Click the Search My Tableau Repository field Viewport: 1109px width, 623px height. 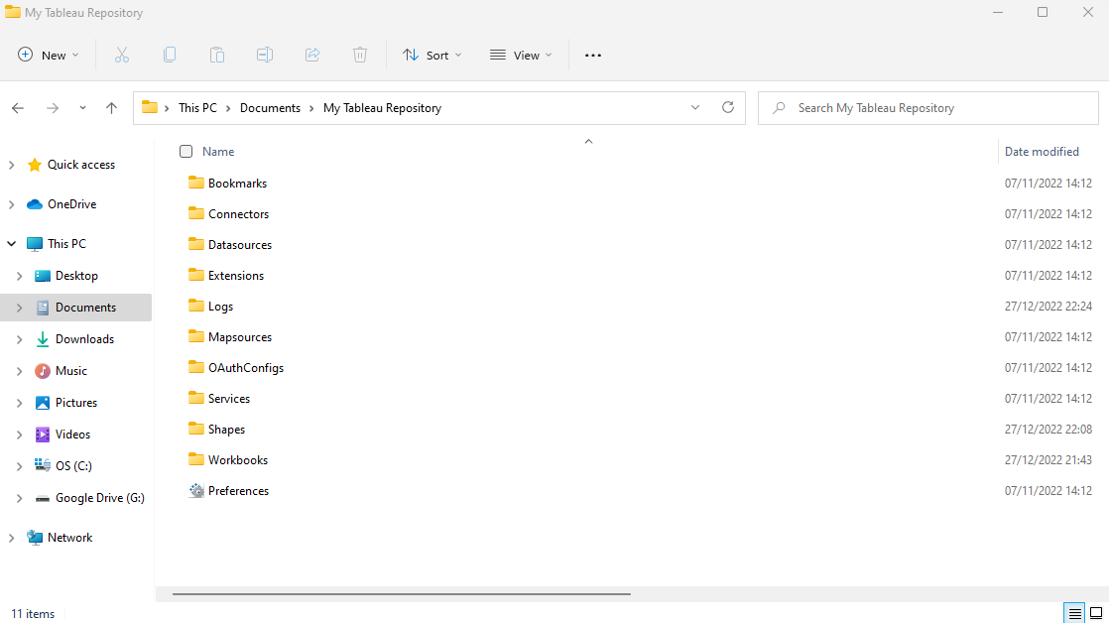point(927,108)
